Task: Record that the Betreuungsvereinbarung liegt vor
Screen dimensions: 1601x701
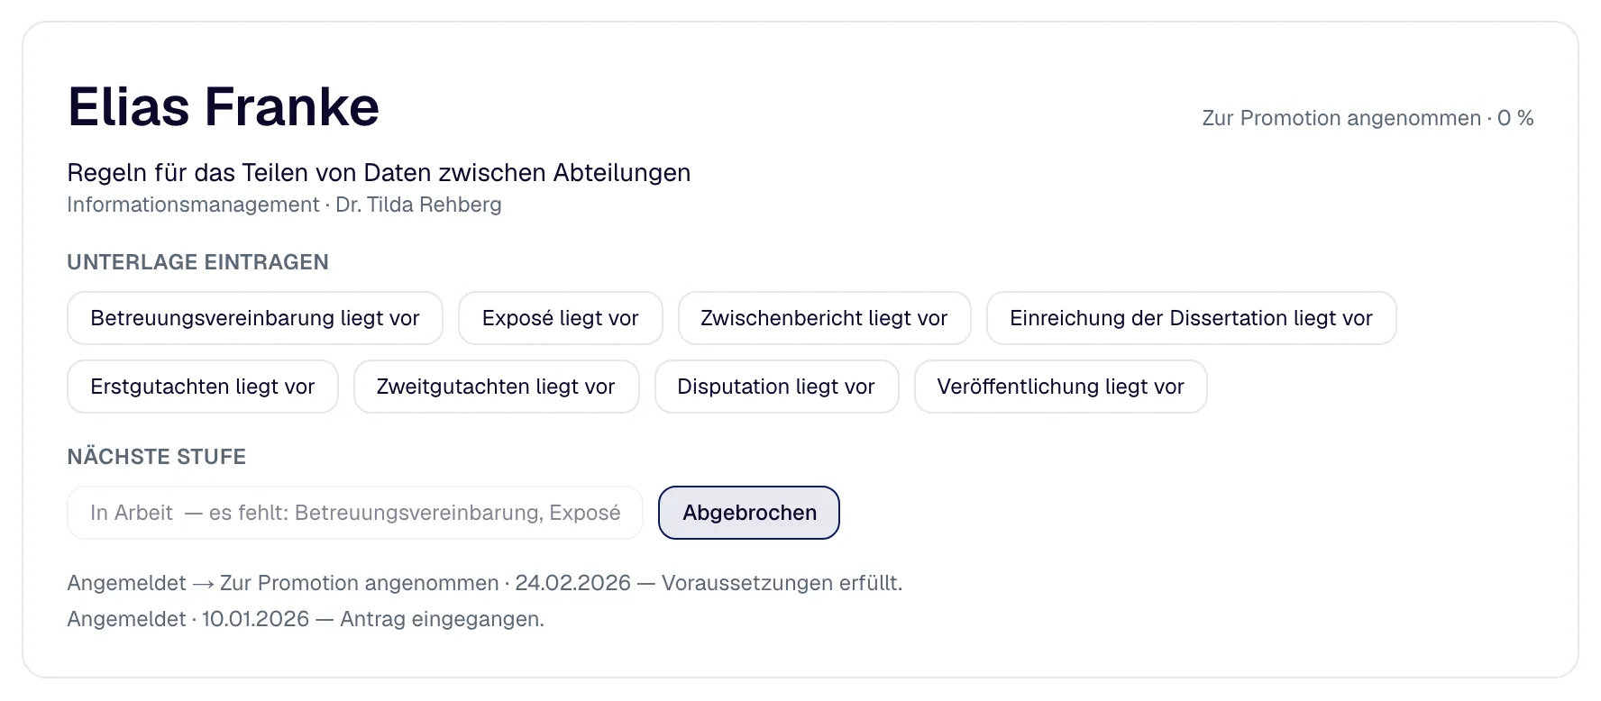Action: (x=255, y=318)
